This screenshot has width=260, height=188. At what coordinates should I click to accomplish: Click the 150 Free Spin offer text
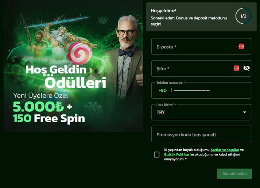[49, 119]
